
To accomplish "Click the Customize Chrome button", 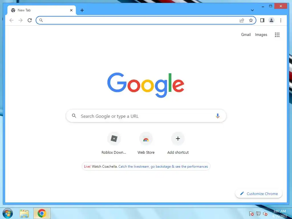I will pyautogui.click(x=259, y=194).
